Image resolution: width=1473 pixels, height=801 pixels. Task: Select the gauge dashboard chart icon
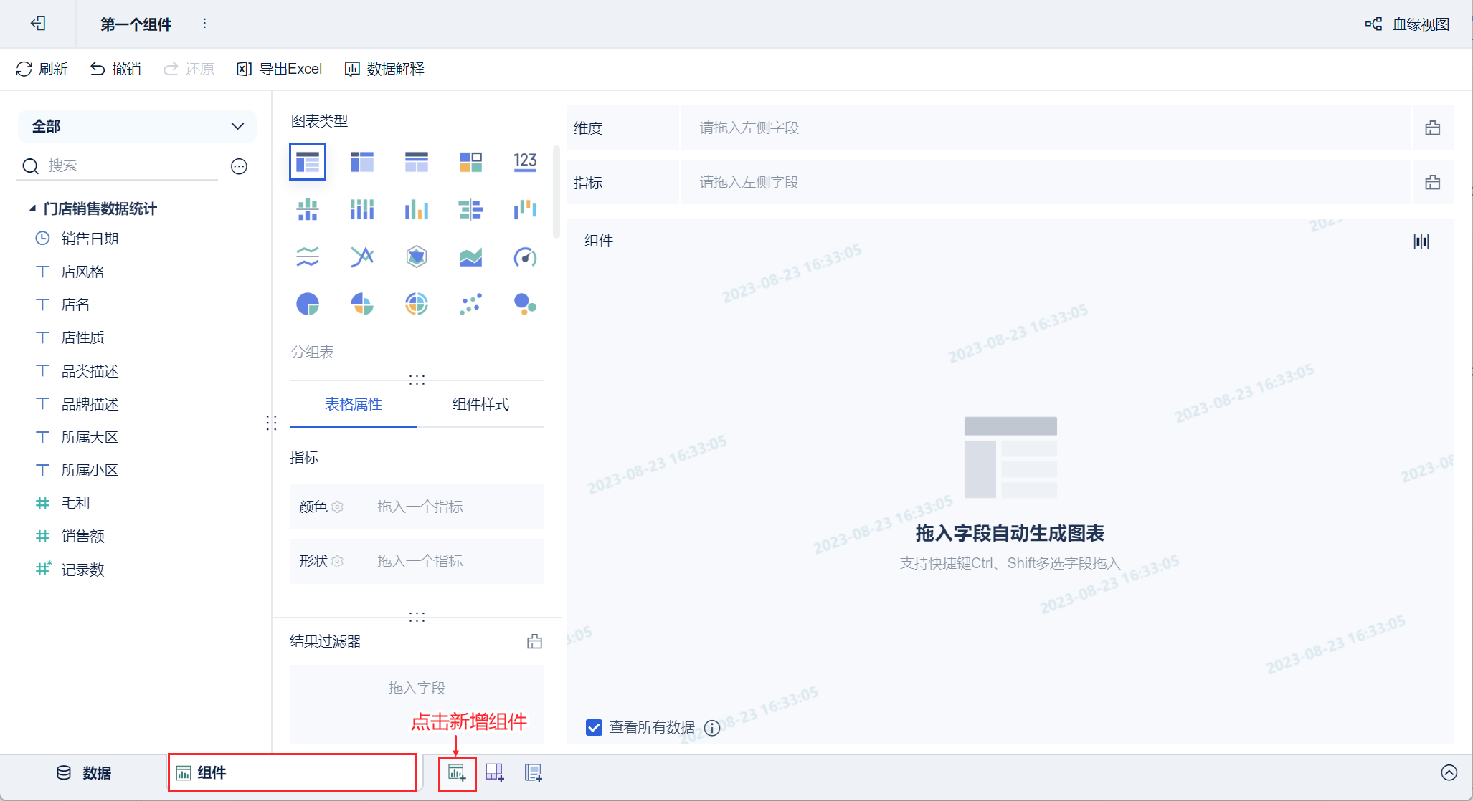[x=525, y=256]
